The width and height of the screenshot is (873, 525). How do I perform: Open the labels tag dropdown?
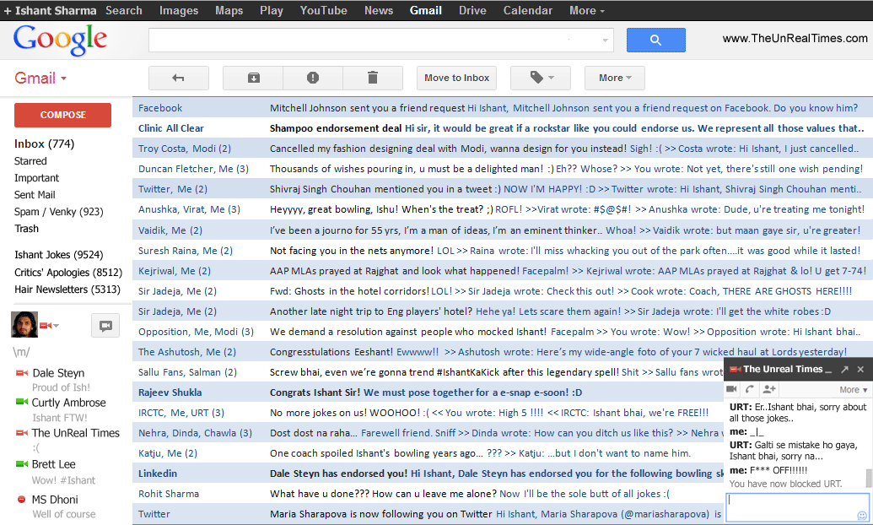pyautogui.click(x=541, y=78)
